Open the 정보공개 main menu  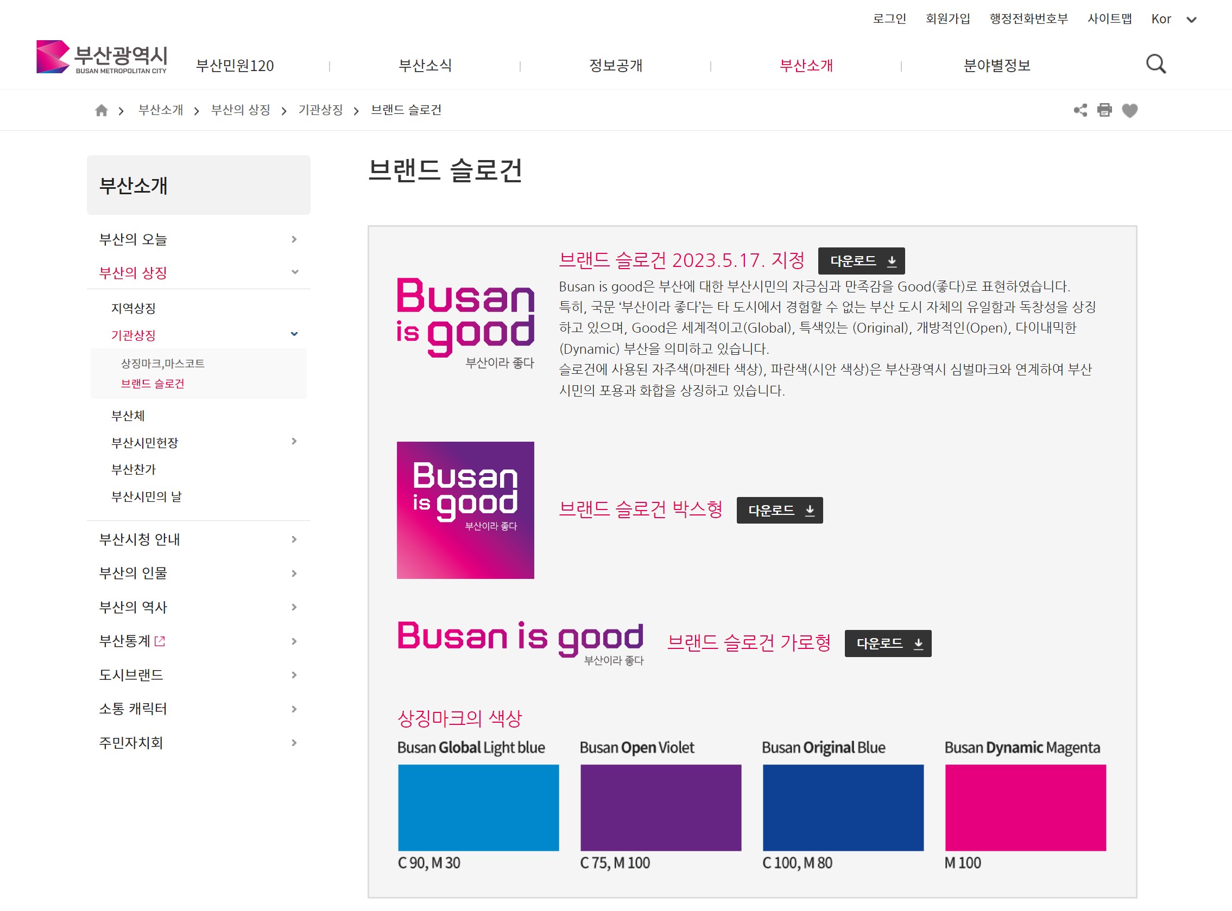point(615,66)
